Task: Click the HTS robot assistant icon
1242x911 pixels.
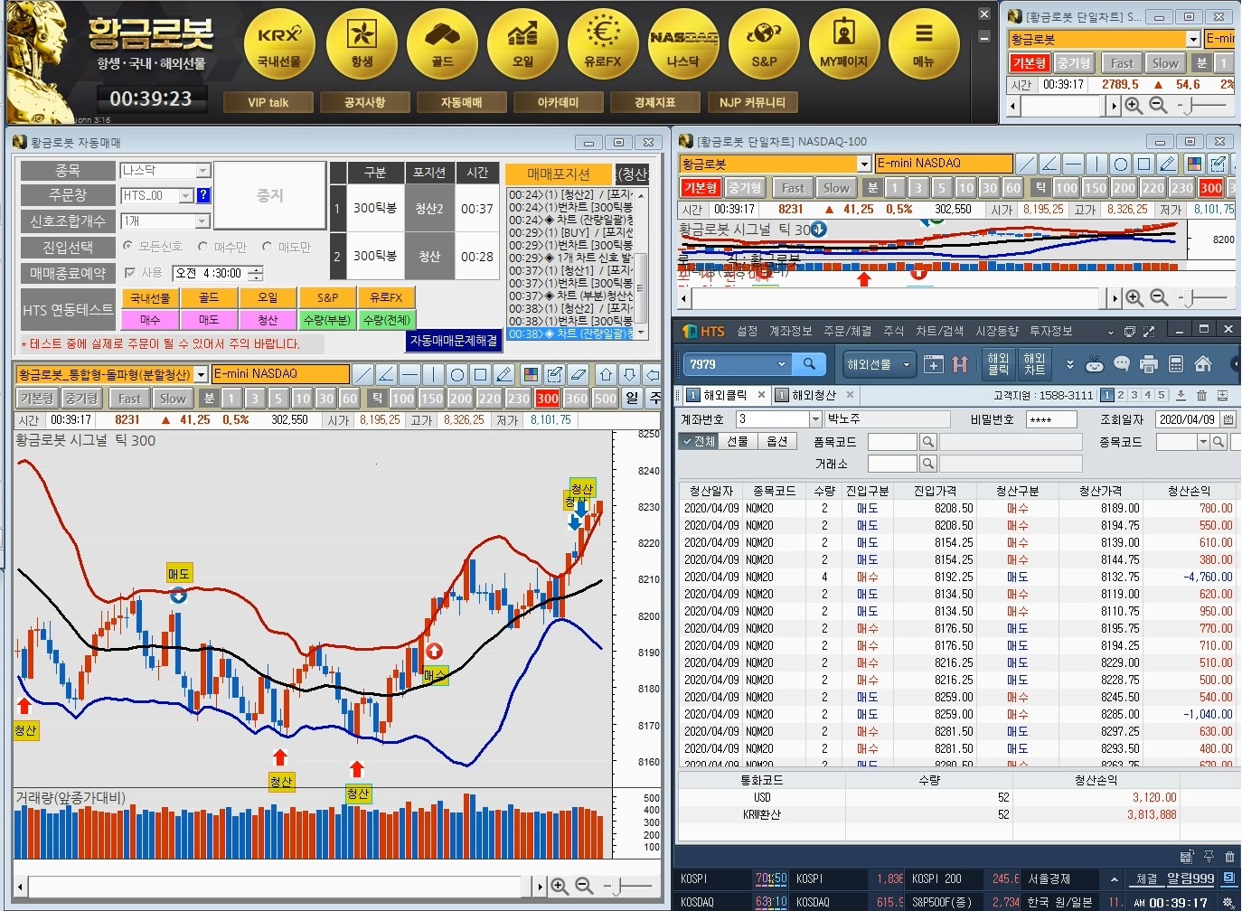Action: tap(1095, 364)
